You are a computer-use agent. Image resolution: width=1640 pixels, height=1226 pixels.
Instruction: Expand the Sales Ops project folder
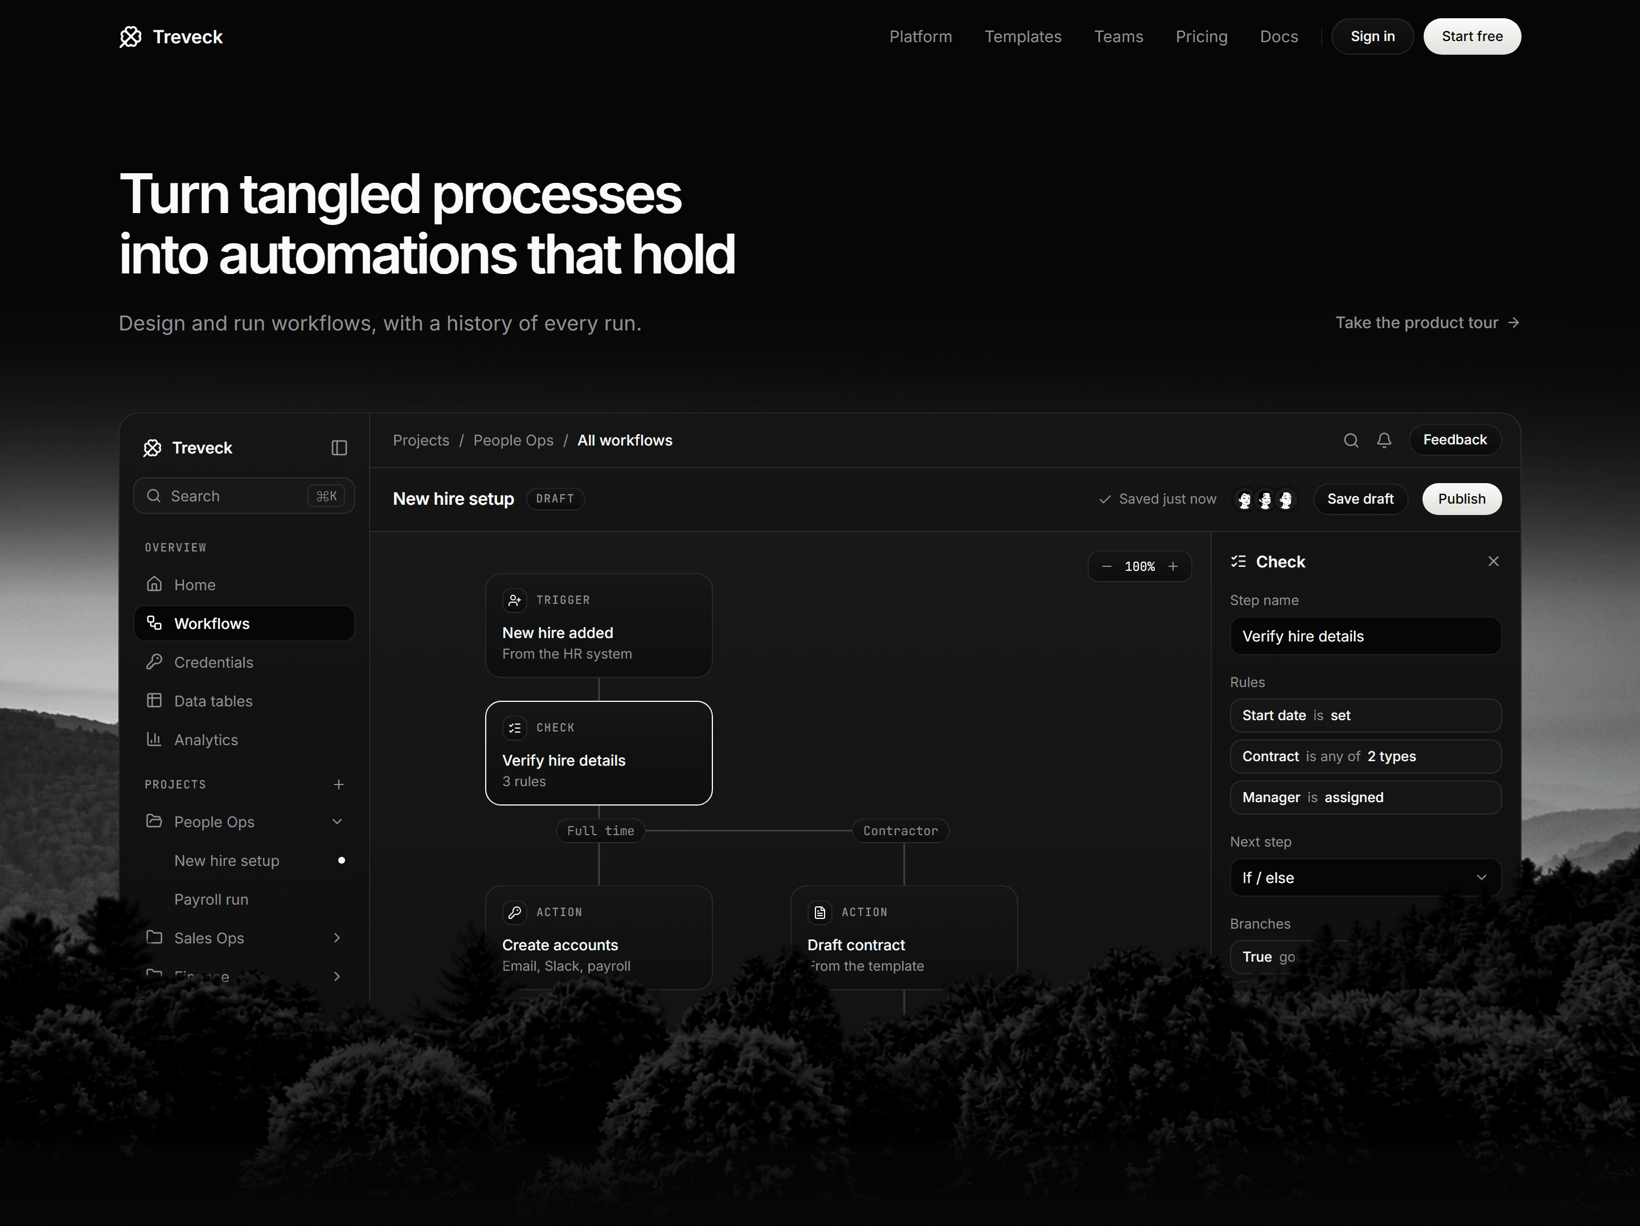click(337, 938)
